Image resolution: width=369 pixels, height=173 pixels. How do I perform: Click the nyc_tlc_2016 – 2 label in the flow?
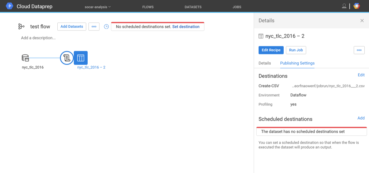click(x=91, y=67)
